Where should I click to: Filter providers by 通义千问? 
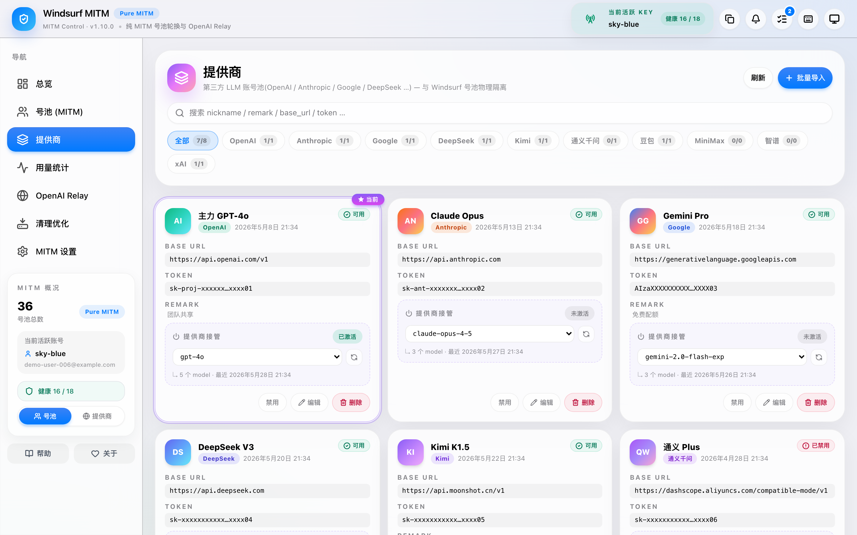point(596,141)
